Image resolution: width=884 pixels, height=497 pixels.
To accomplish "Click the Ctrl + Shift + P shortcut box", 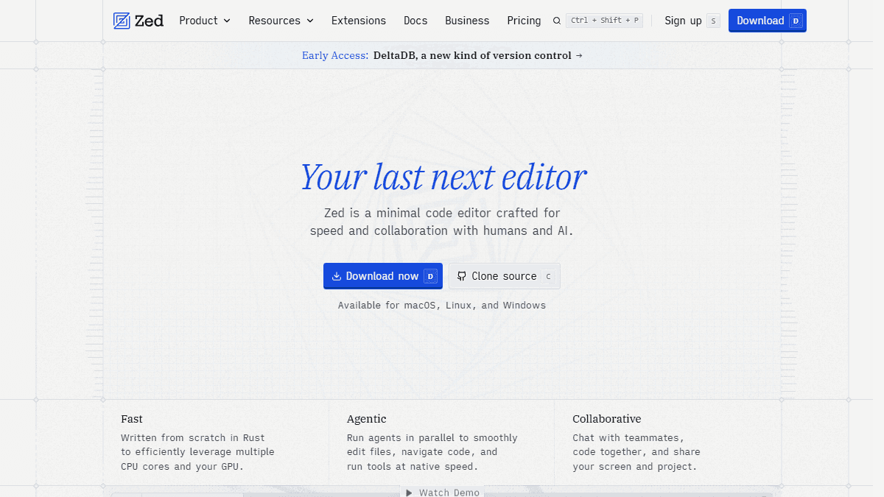I will 604,21.
